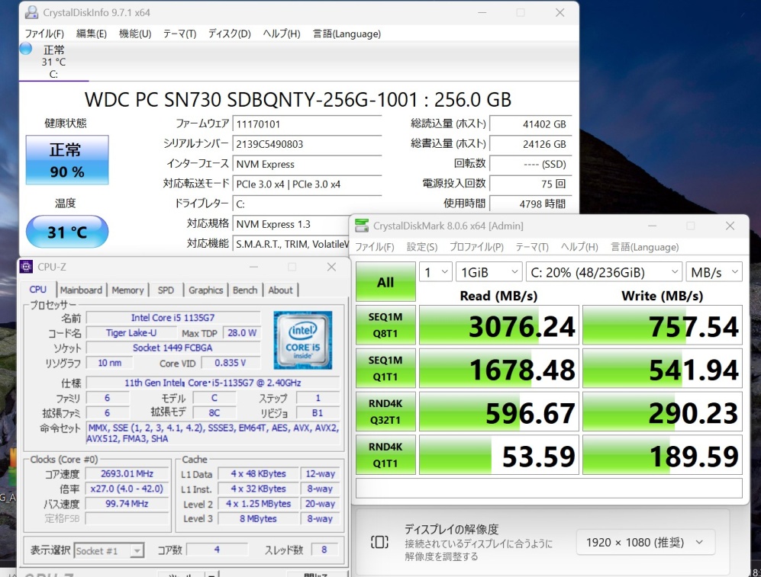The image size is (761, 577).
Task: Click the Intel Core i5 logo in CPU-Z
Action: 303,340
